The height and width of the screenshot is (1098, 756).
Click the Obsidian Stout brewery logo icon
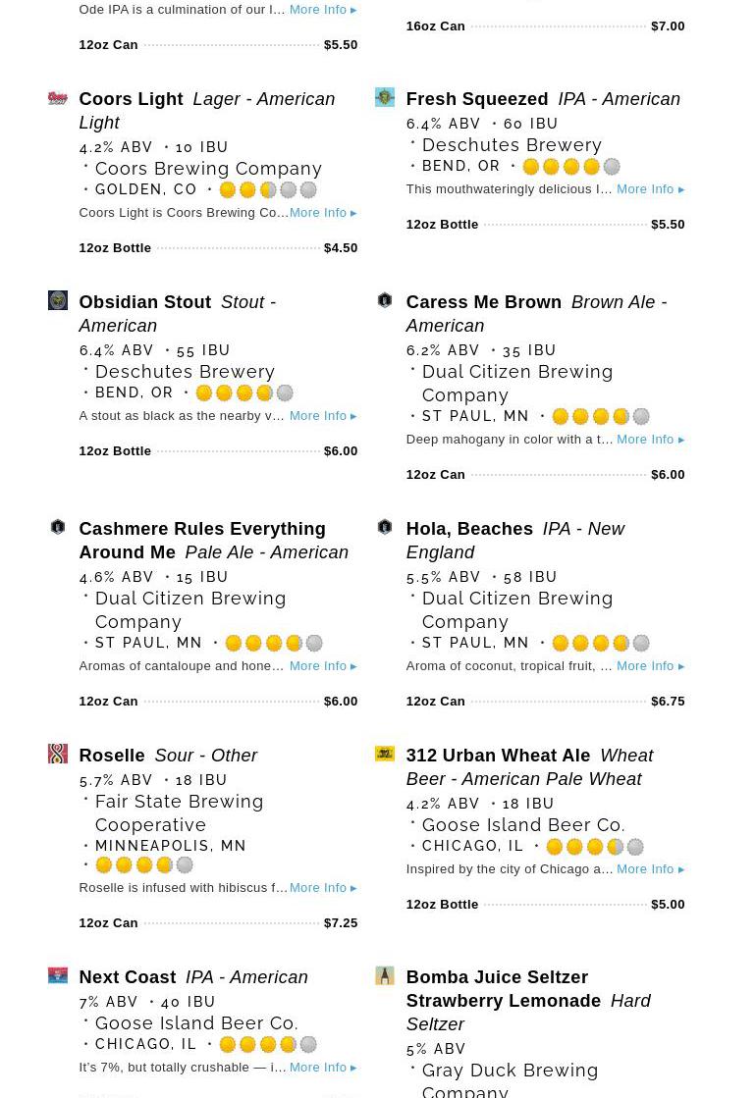tap(58, 300)
